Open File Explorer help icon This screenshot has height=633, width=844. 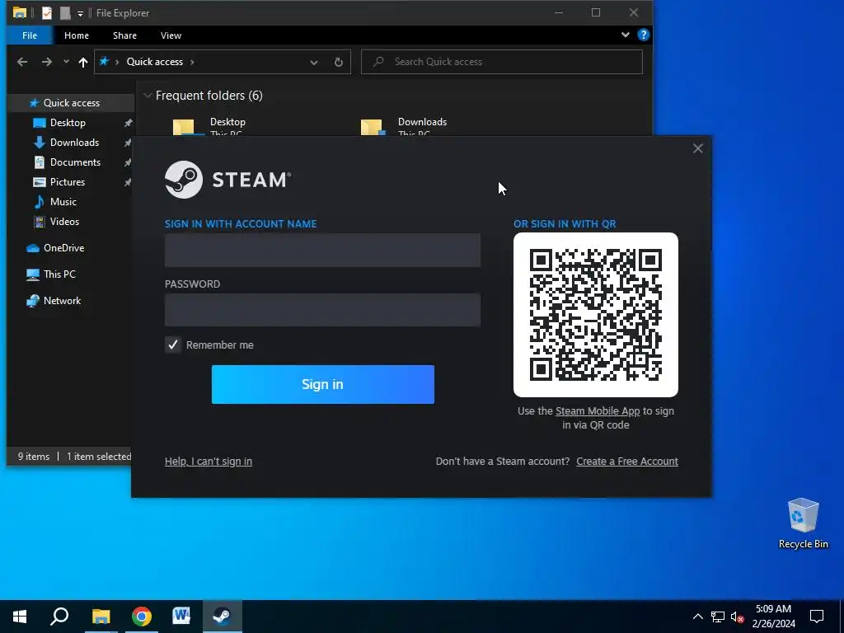coord(643,35)
